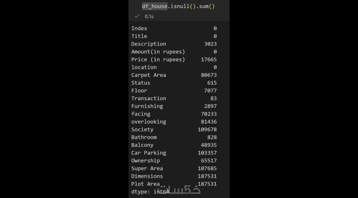
Task: Click df_house in the code cell
Action: coord(155,6)
